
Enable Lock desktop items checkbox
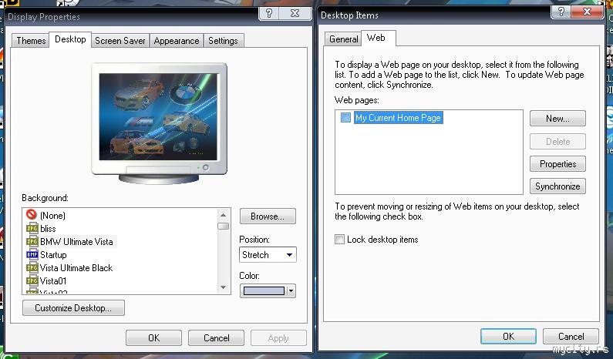(x=339, y=239)
